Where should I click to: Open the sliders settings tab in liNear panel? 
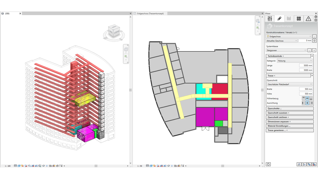(x=270, y=19)
